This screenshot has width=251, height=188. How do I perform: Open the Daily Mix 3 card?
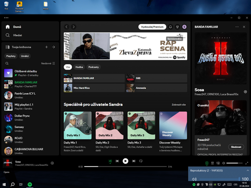(142, 132)
